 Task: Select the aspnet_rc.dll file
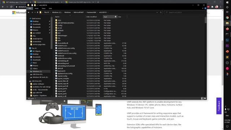62,96
